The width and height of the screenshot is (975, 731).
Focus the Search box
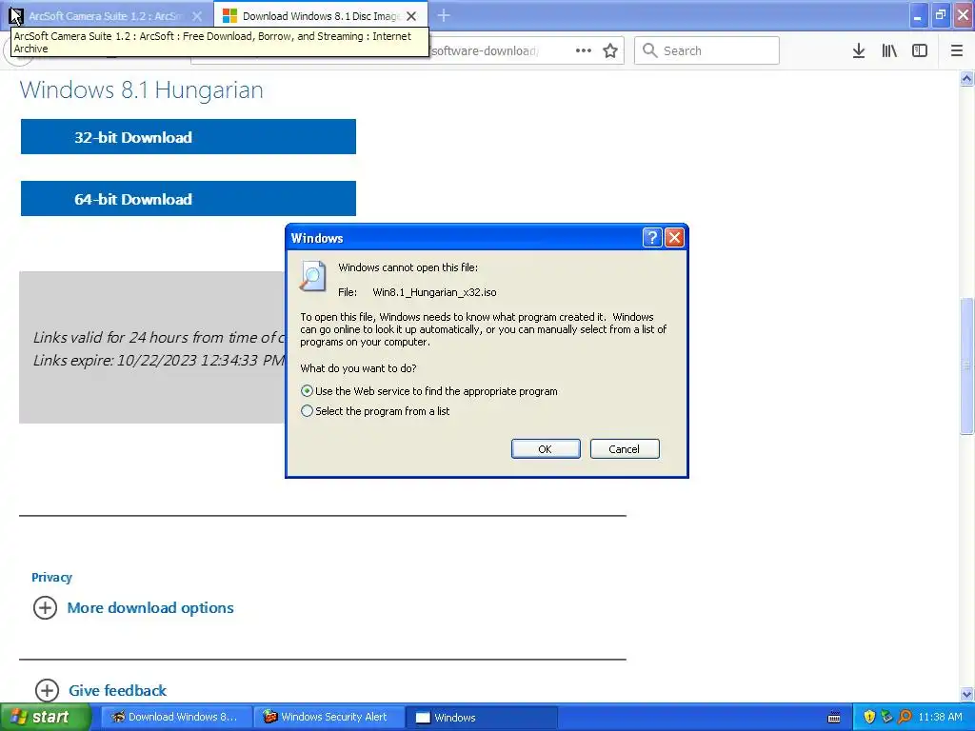point(706,50)
